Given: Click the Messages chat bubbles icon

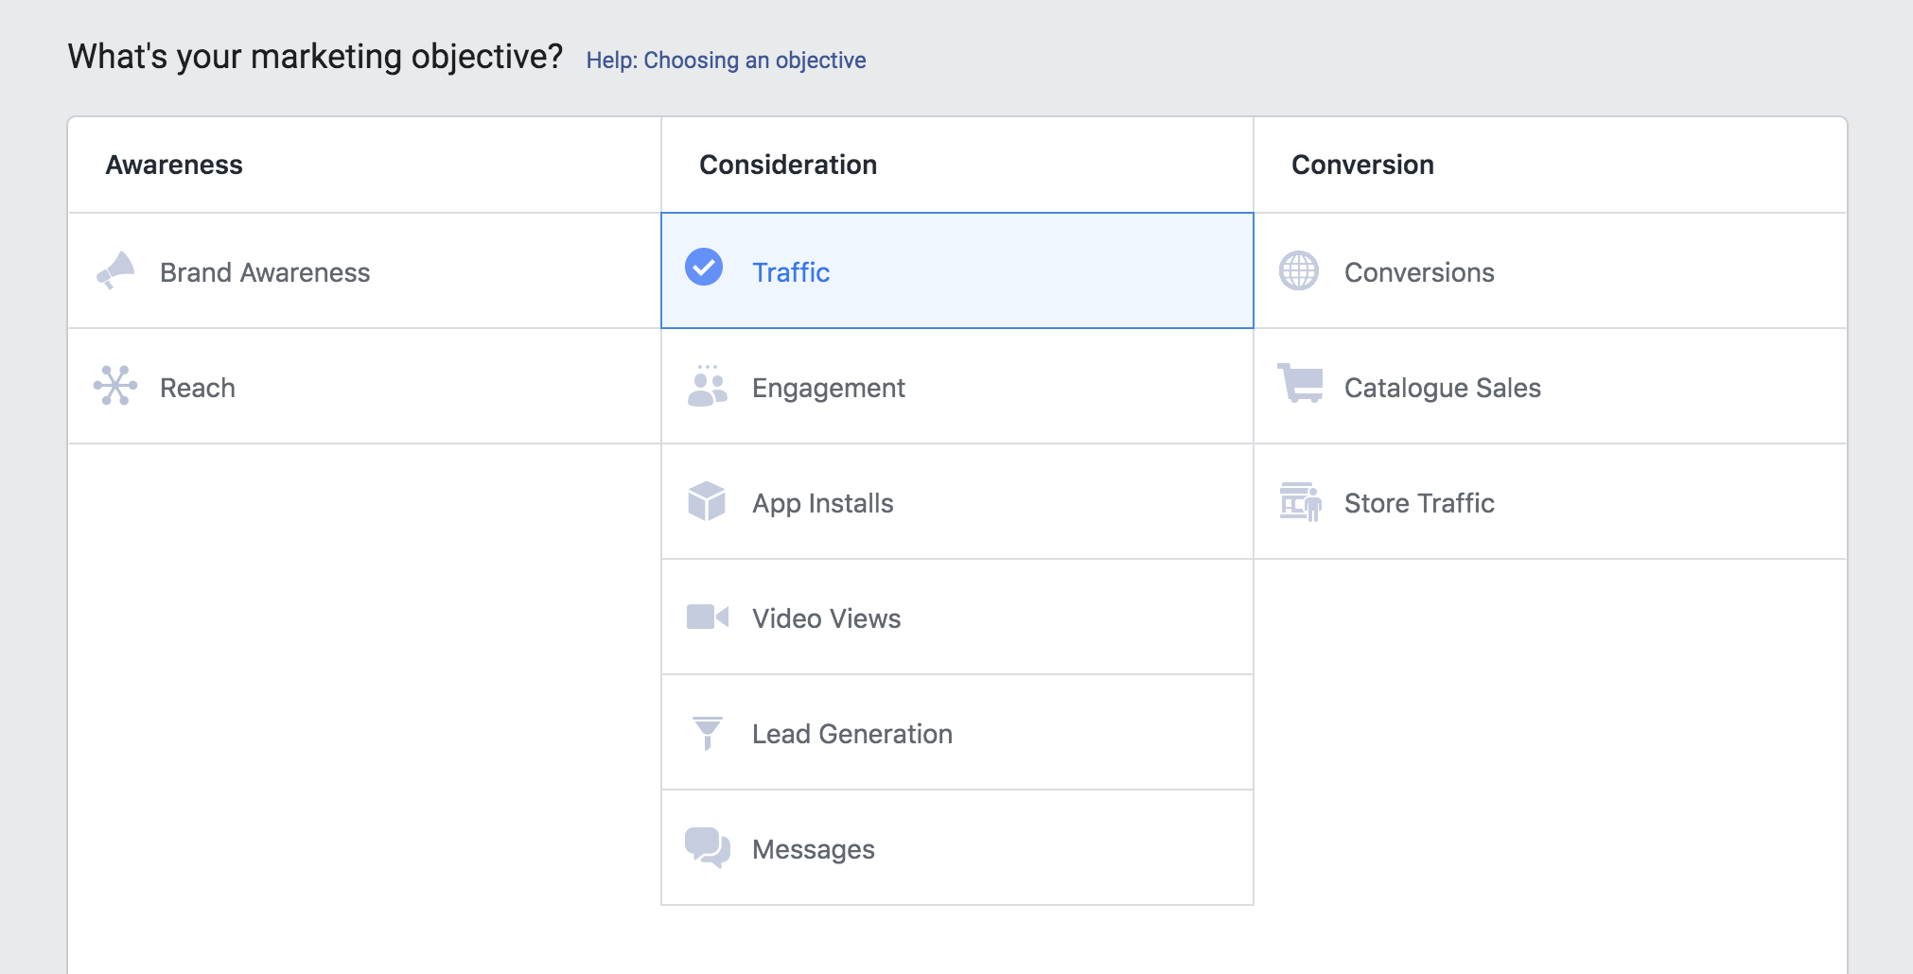Looking at the screenshot, I should click(708, 847).
